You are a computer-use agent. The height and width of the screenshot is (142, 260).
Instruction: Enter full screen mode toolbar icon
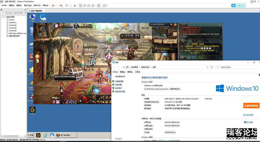(x=89, y=5)
